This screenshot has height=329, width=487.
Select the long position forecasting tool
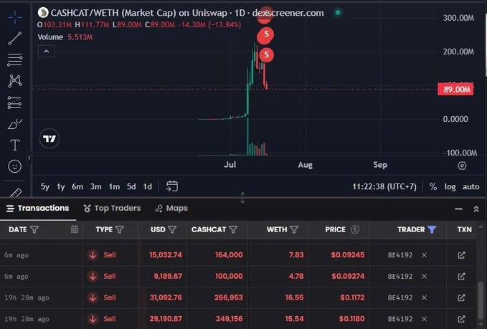15,102
